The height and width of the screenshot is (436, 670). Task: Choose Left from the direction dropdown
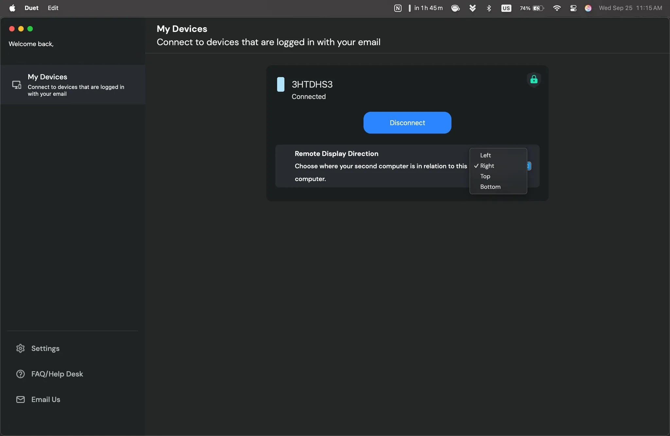485,155
